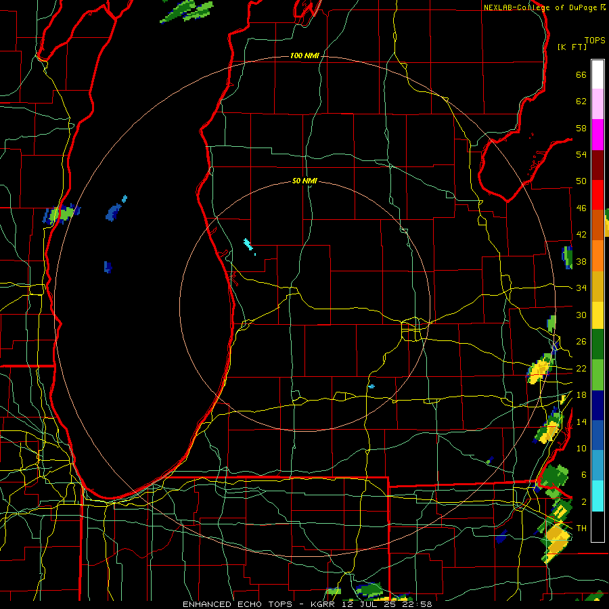Click the cyan echo near the lakeshore
609x609 pixels.
[248, 245]
